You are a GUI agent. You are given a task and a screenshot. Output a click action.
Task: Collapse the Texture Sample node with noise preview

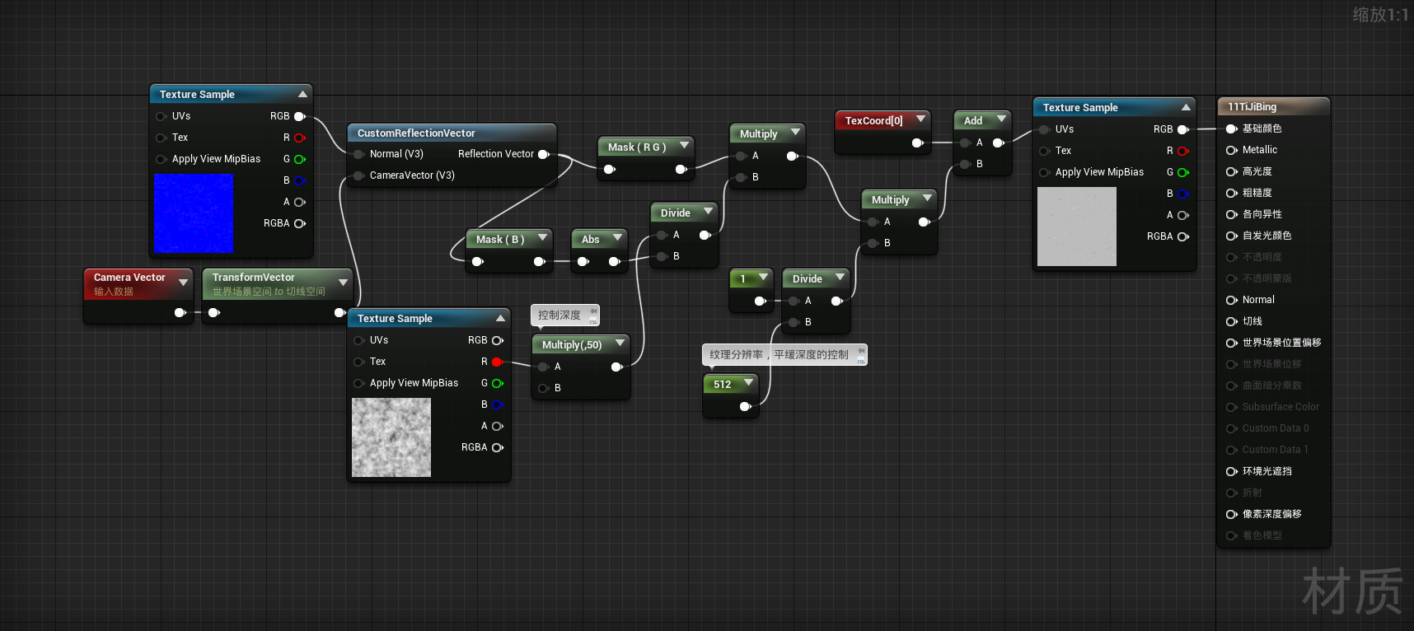[500, 318]
